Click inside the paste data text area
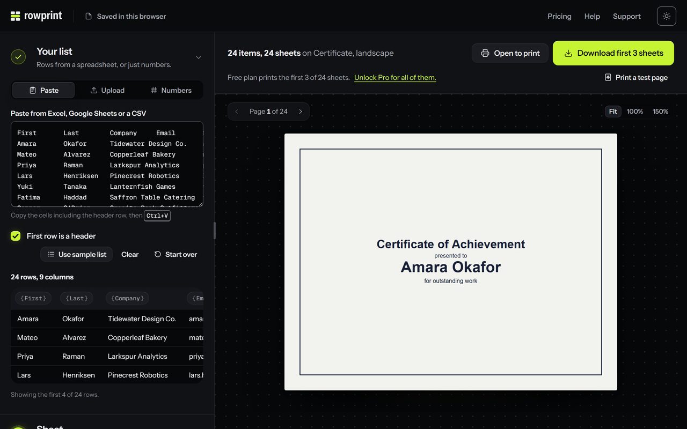Image resolution: width=687 pixels, height=429 pixels. pos(107,164)
